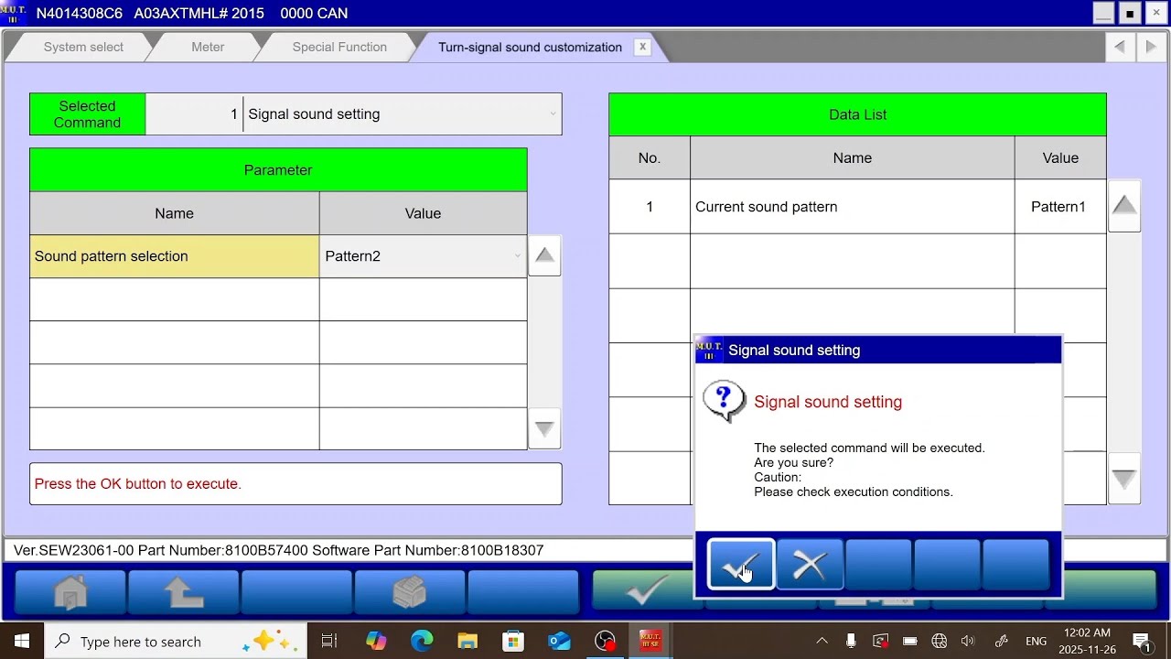Image resolution: width=1171 pixels, height=659 pixels.
Task: Go to Home via house icon
Action: [70, 593]
